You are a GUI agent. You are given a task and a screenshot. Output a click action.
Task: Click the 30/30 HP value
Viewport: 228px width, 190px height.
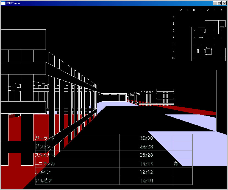click(146, 138)
